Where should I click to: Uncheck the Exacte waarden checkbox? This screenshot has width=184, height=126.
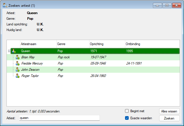point(127,118)
